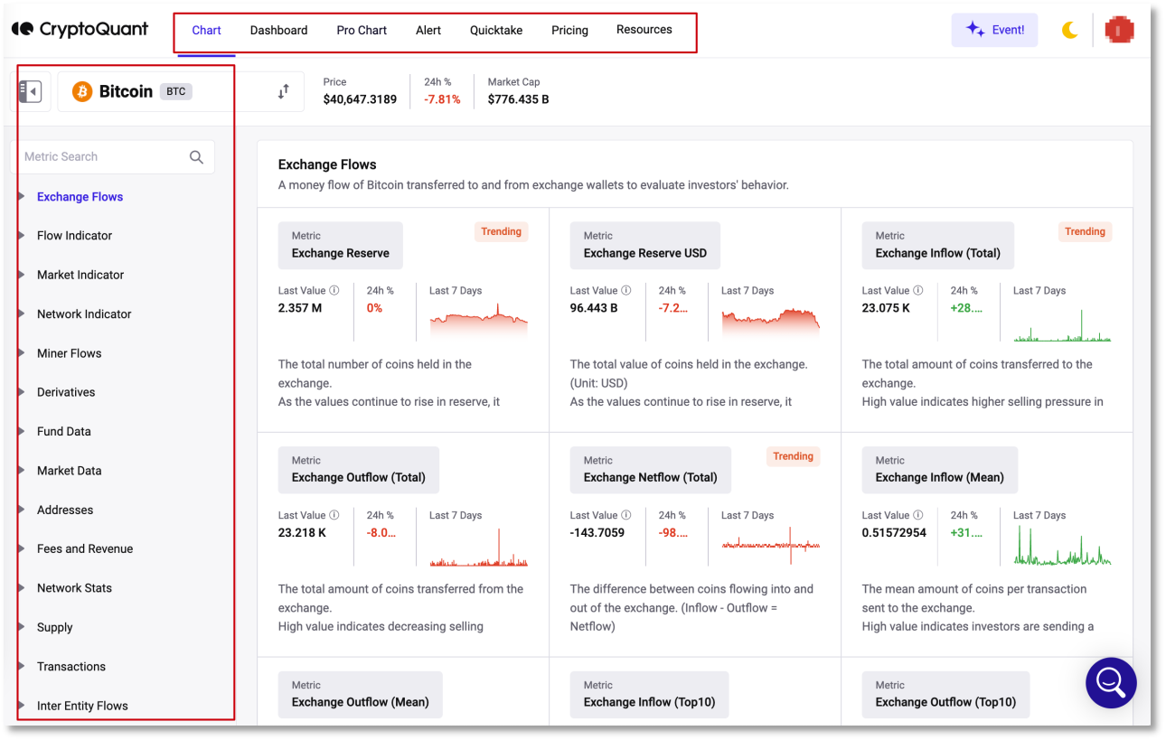Open the floating search button

(1111, 682)
